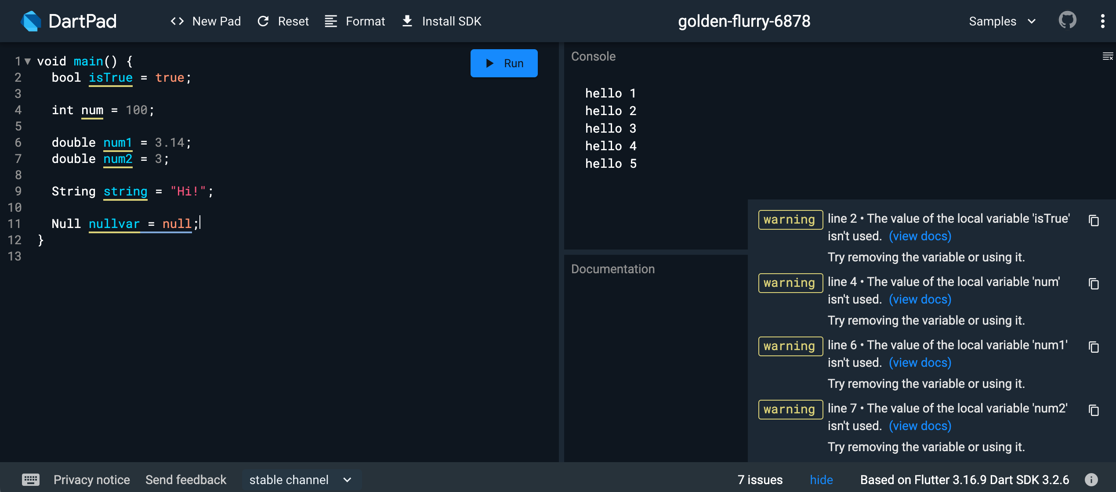Click the DartPad logo icon
1116x492 pixels.
(31, 21)
